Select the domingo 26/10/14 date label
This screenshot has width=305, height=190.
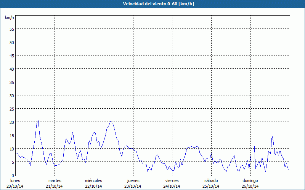click(x=250, y=183)
